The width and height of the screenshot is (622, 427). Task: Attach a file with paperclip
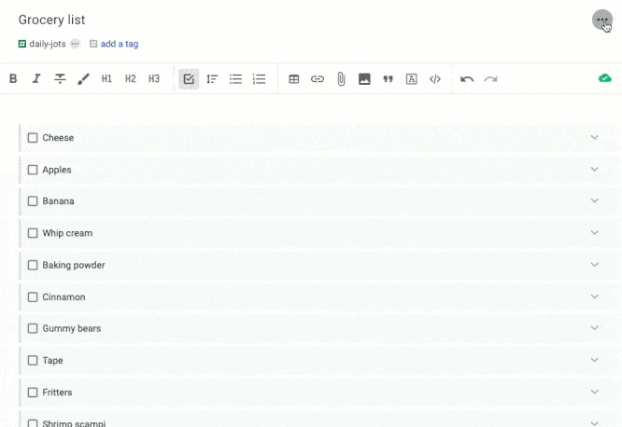[x=341, y=79]
